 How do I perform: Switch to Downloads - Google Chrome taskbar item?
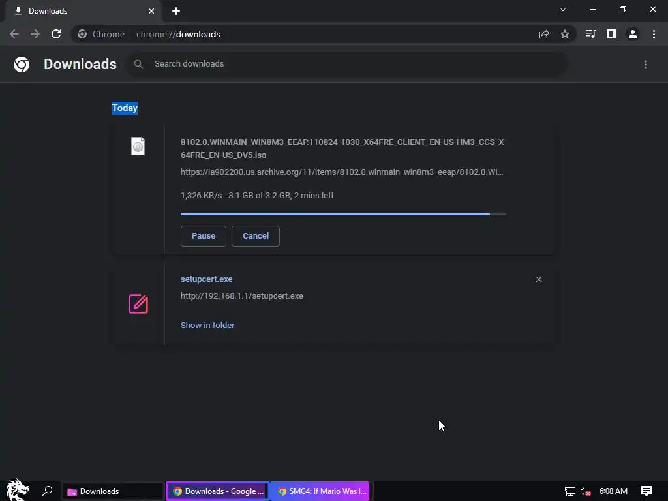point(218,491)
